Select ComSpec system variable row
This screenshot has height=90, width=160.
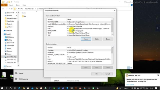(79, 50)
